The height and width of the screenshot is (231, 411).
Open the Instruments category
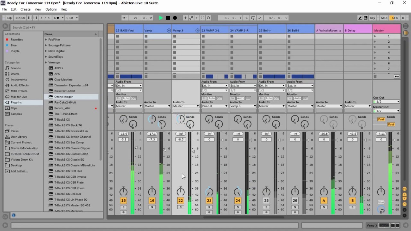pos(19,80)
